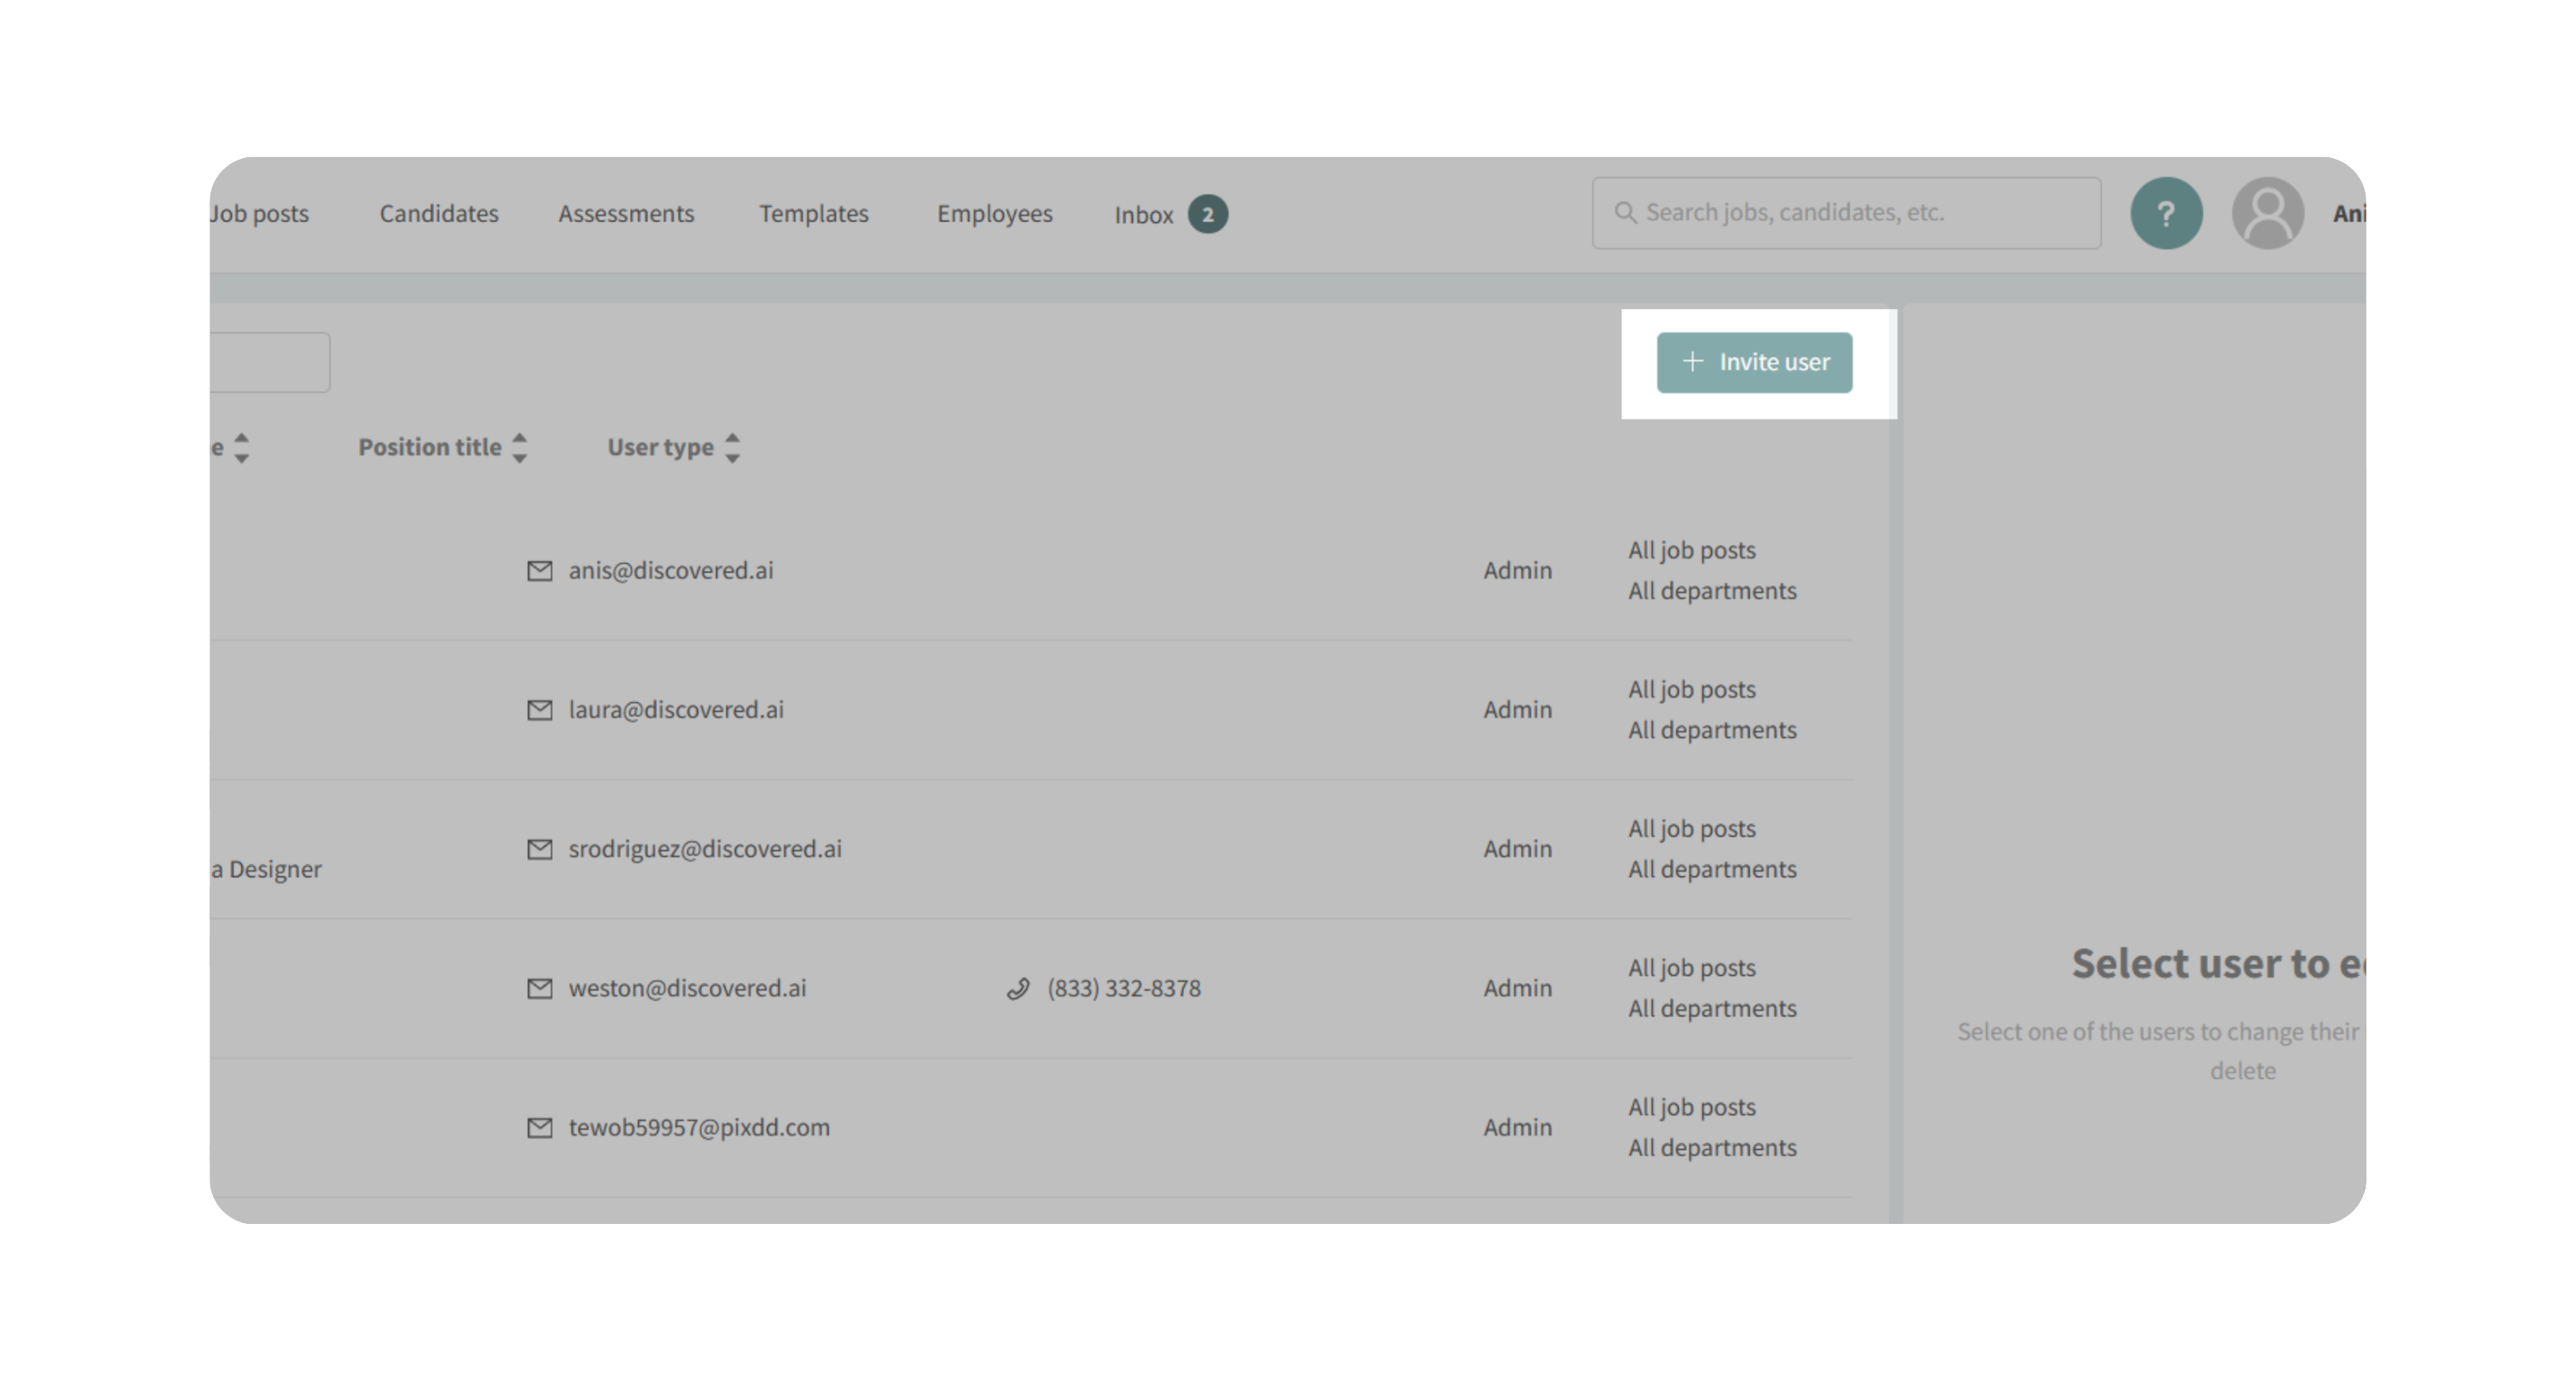Click All job posts in tewob59957 row
The height and width of the screenshot is (1381, 2576).
tap(1691, 1108)
